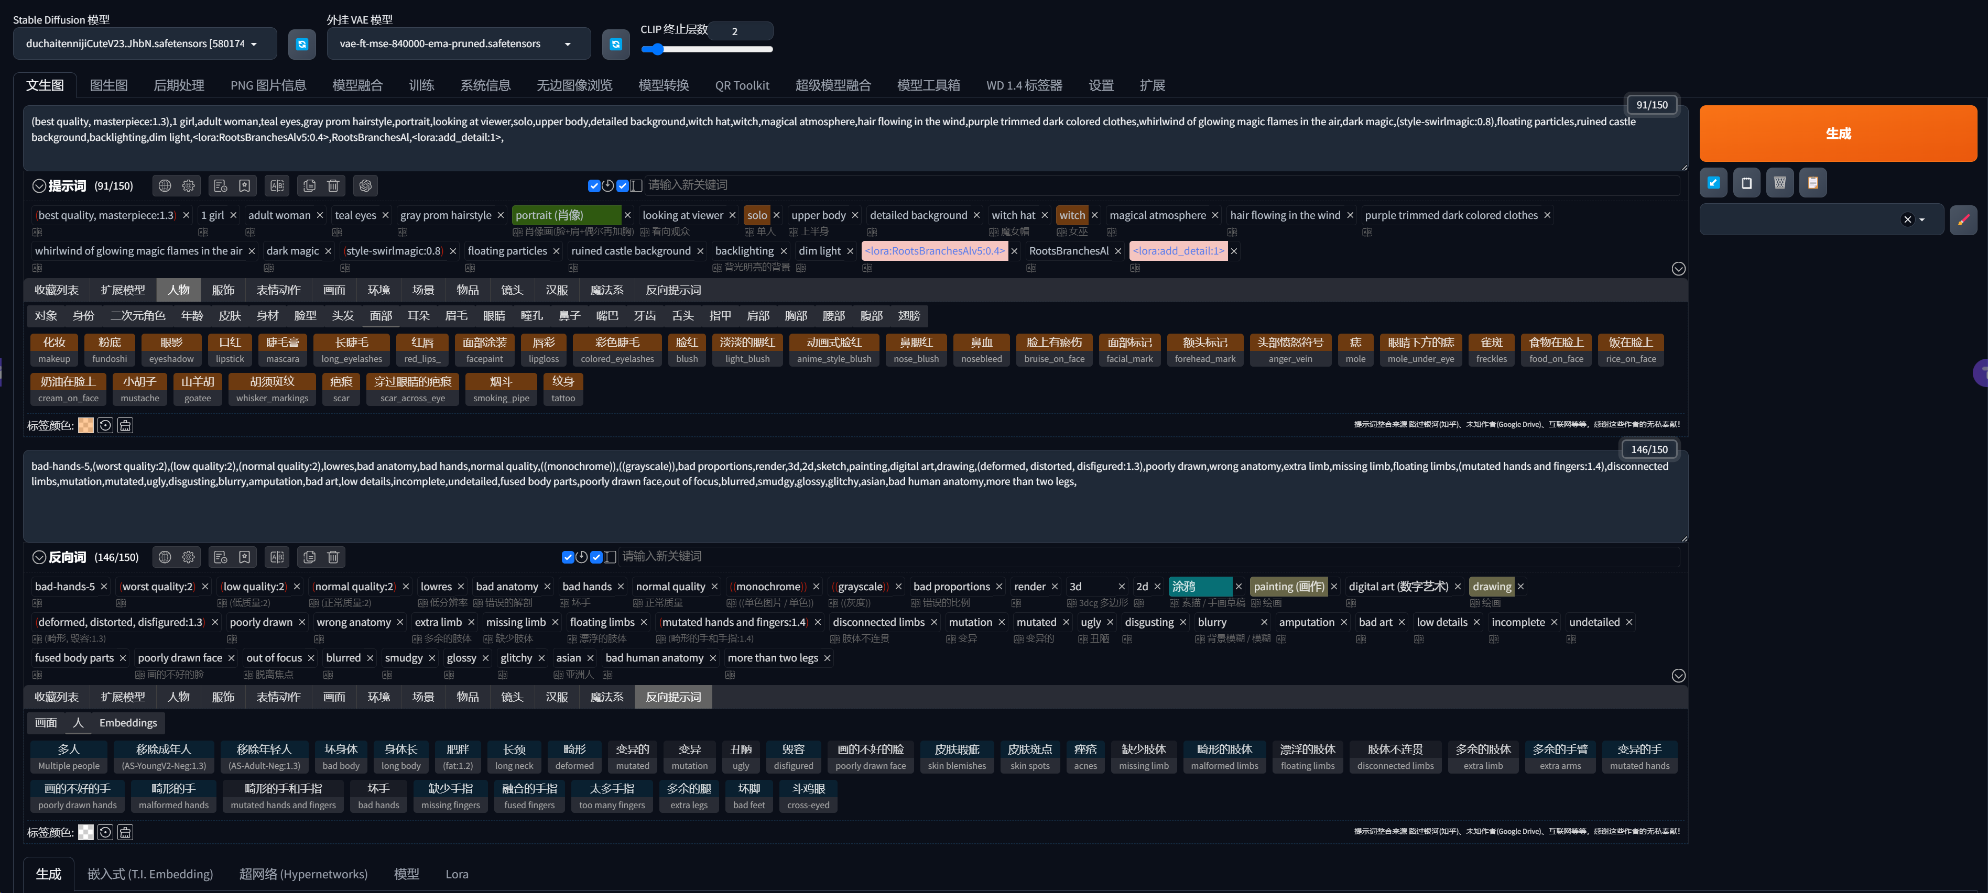1988x893 pixels.
Task: Select 眼睛 subcategory in positive tags
Action: click(494, 315)
